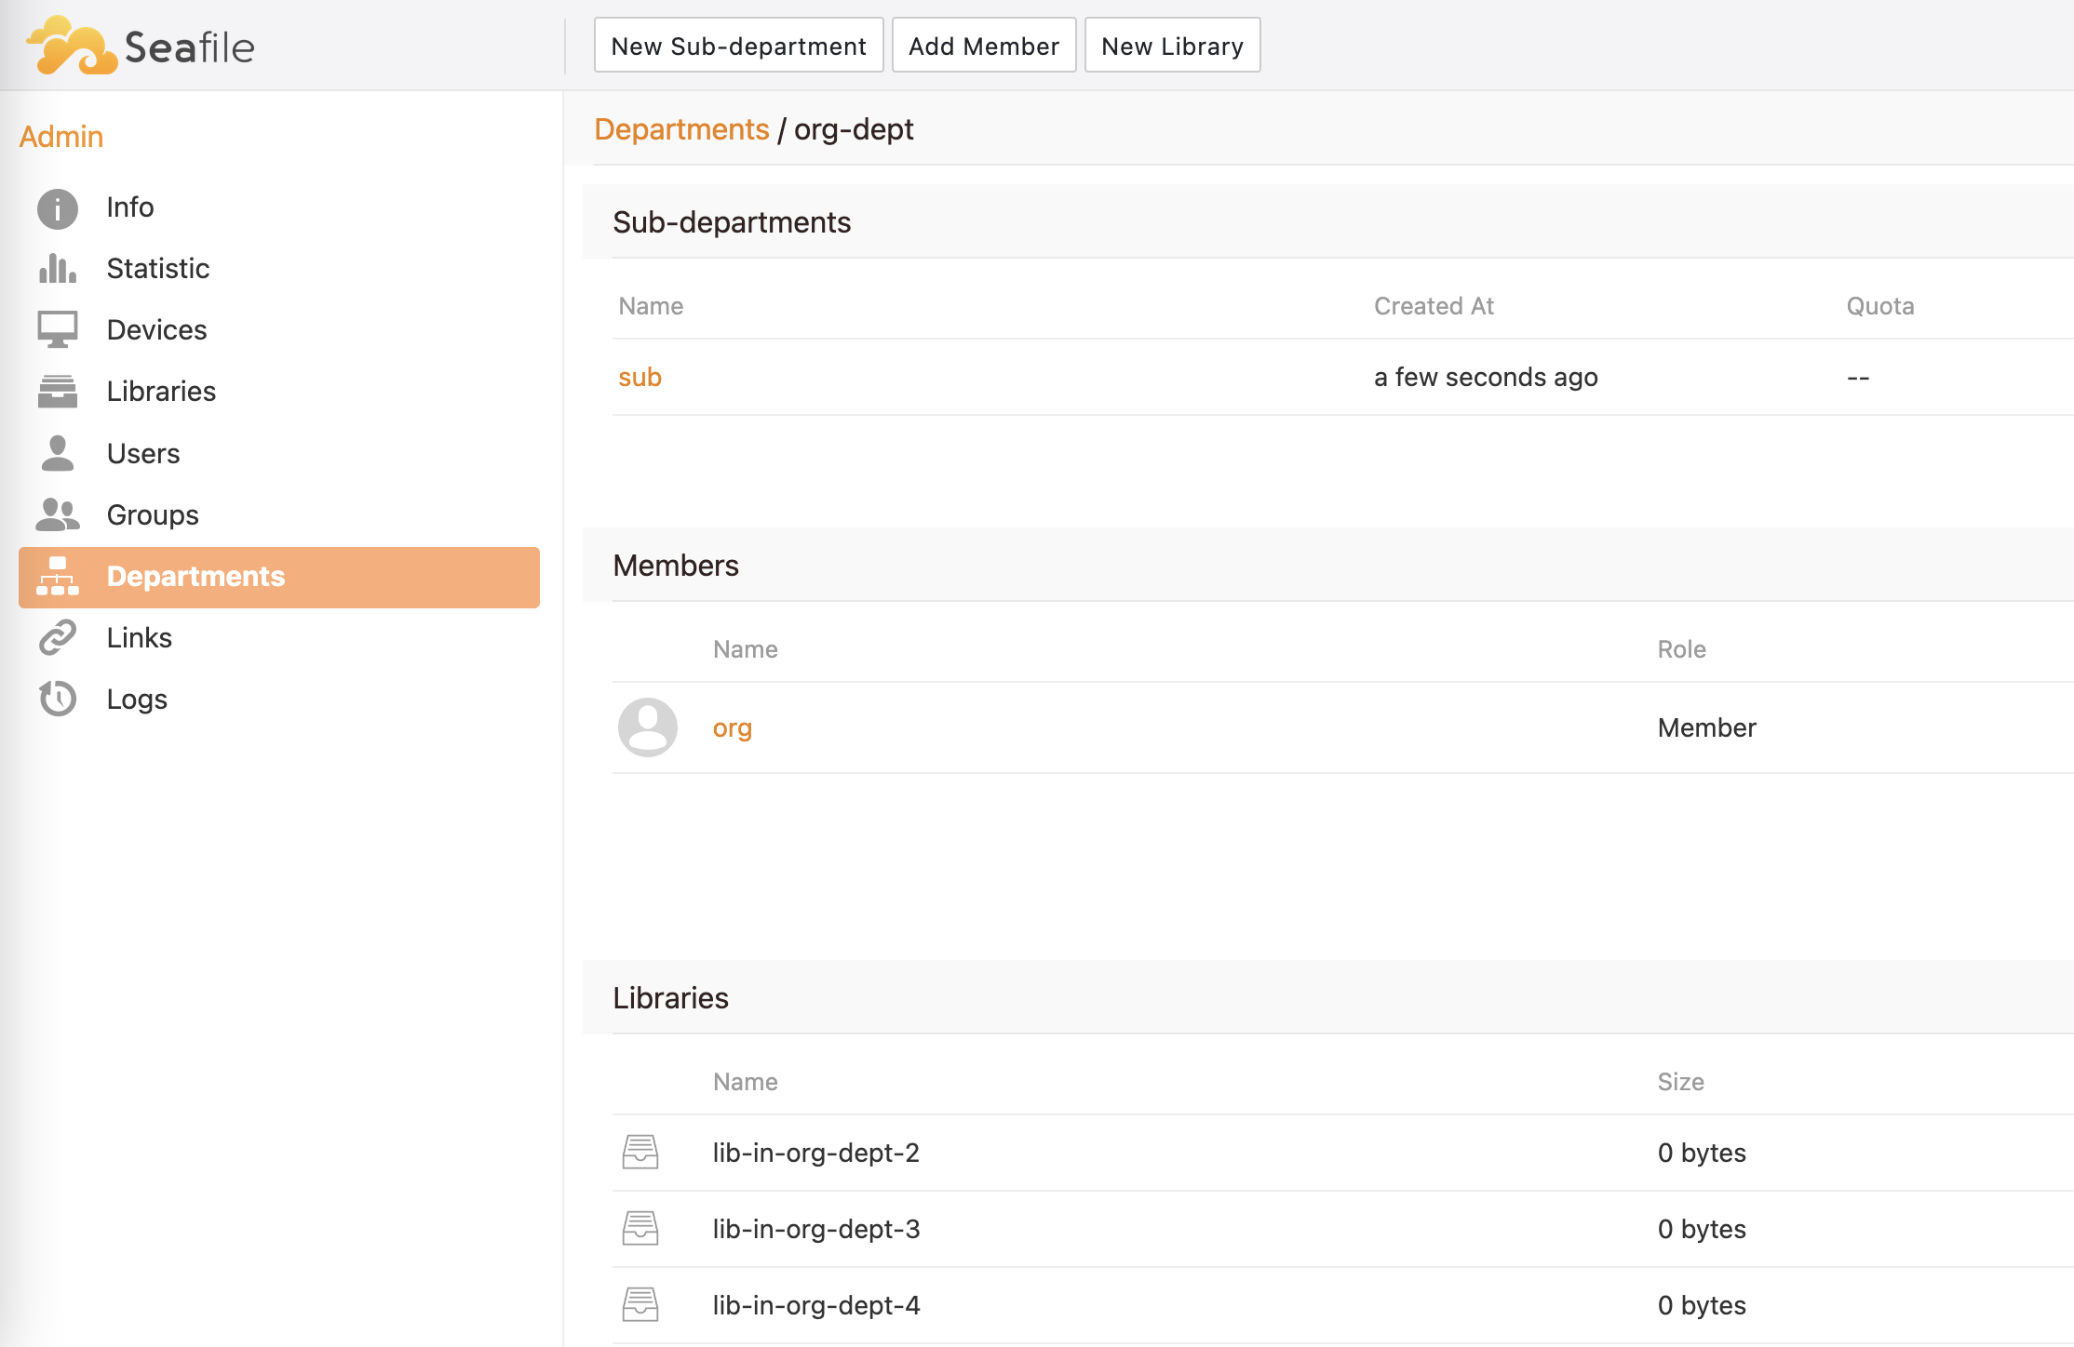Open Groups via the people icon
This screenshot has height=1347, width=2074.
pyautogui.click(x=57, y=513)
